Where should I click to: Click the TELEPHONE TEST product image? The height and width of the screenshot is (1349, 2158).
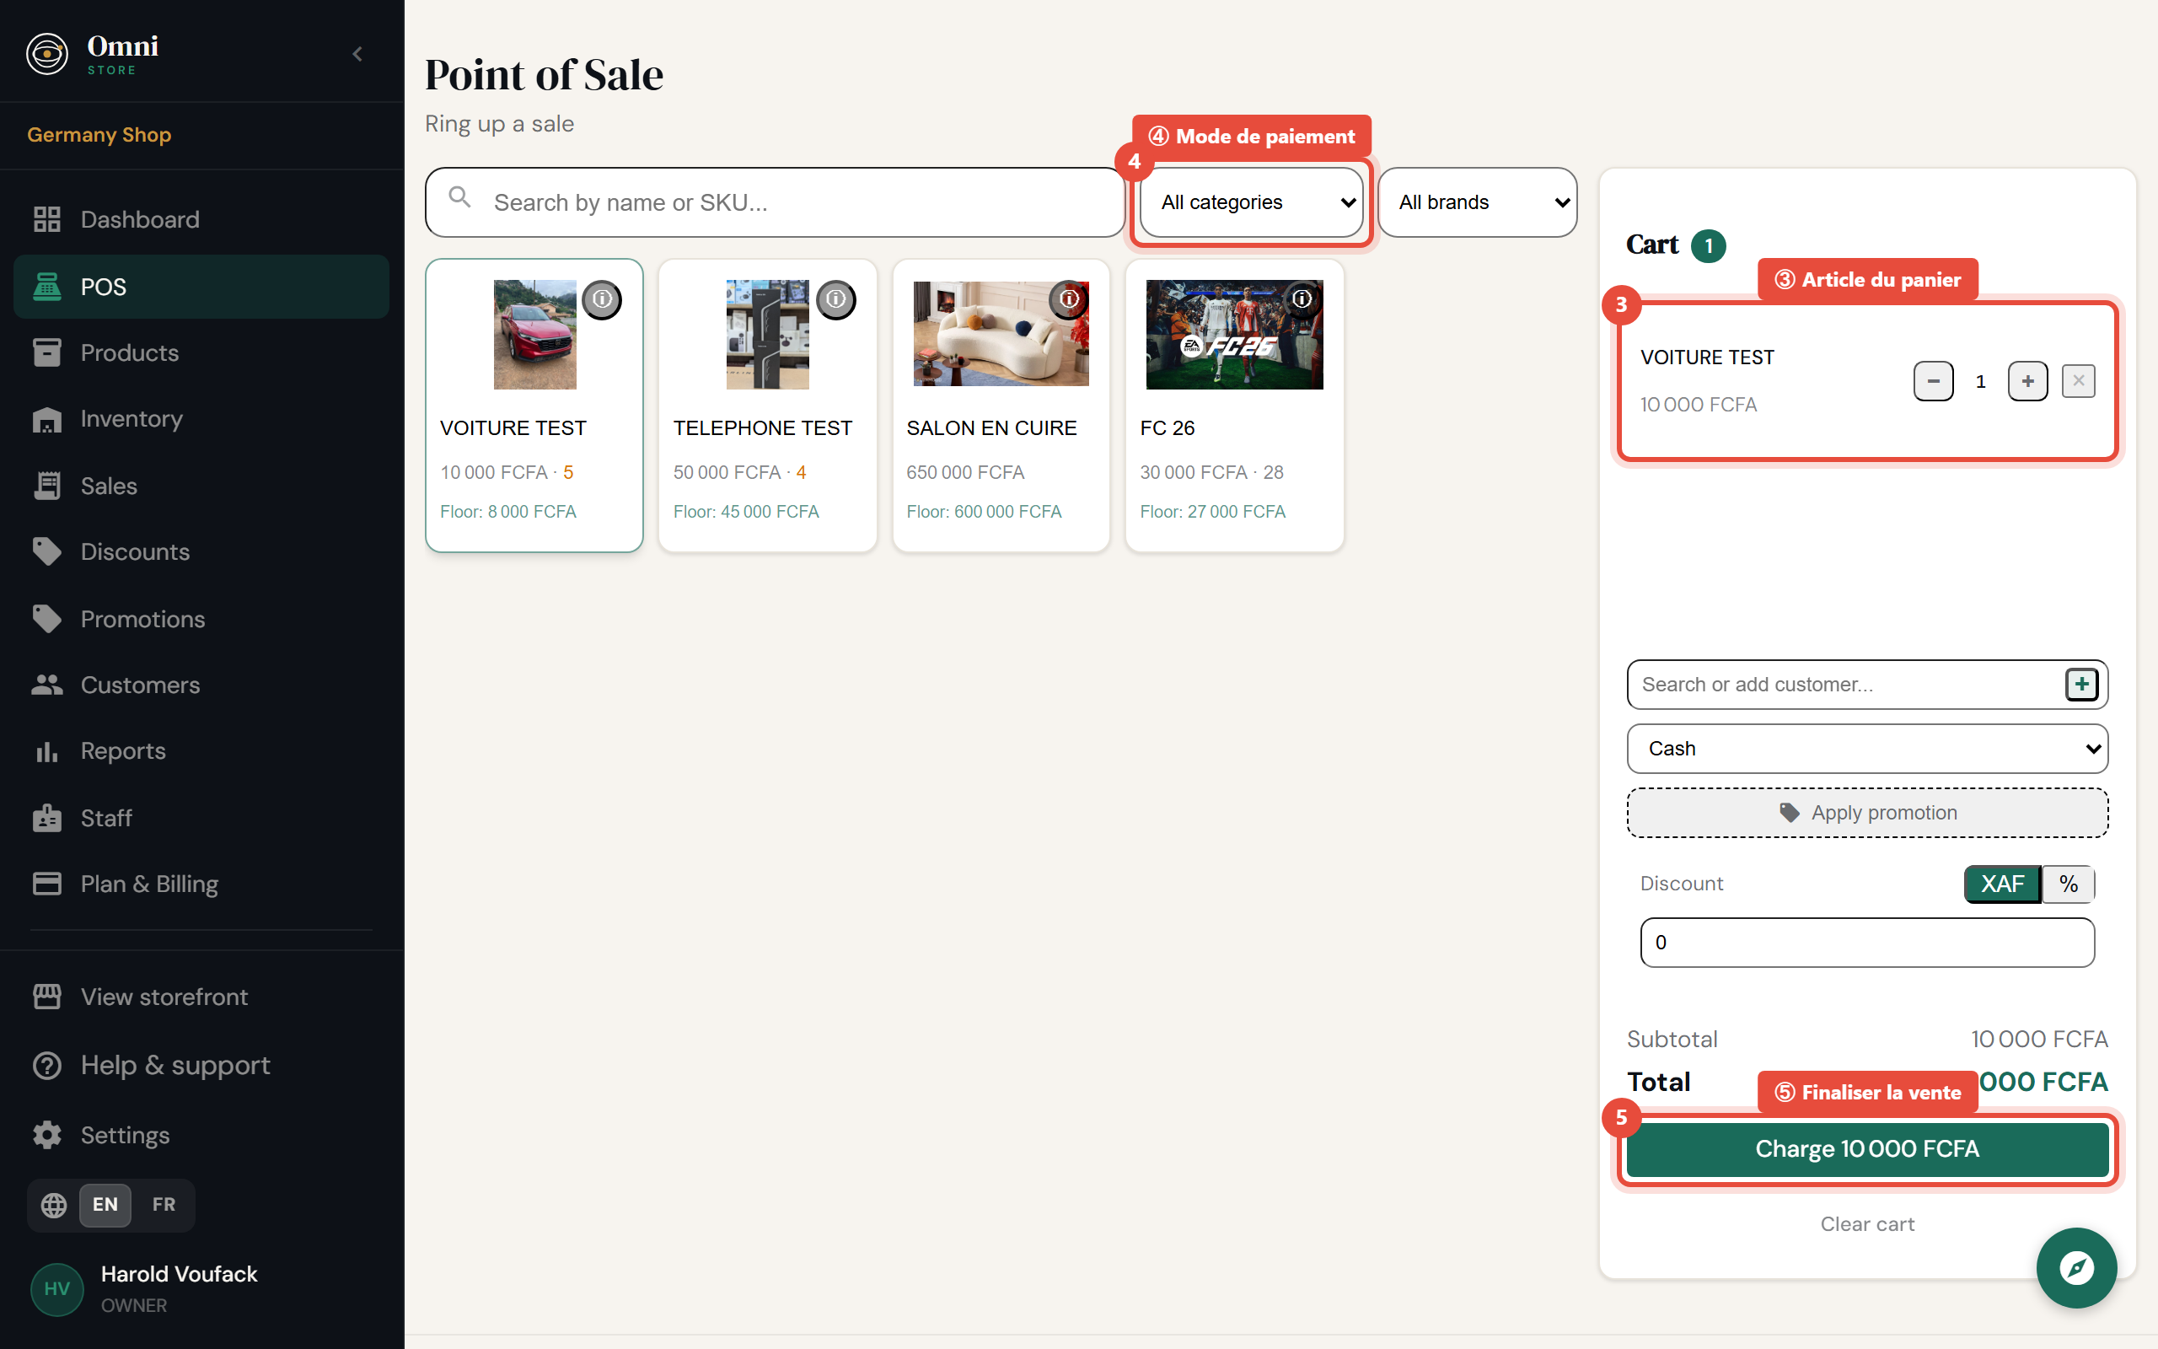click(768, 335)
